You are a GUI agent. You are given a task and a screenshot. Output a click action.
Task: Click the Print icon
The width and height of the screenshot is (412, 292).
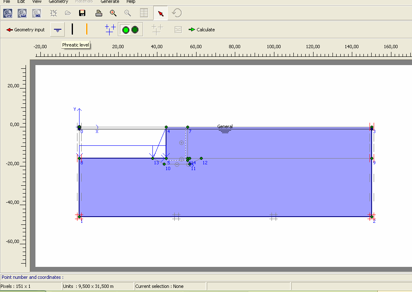click(99, 13)
